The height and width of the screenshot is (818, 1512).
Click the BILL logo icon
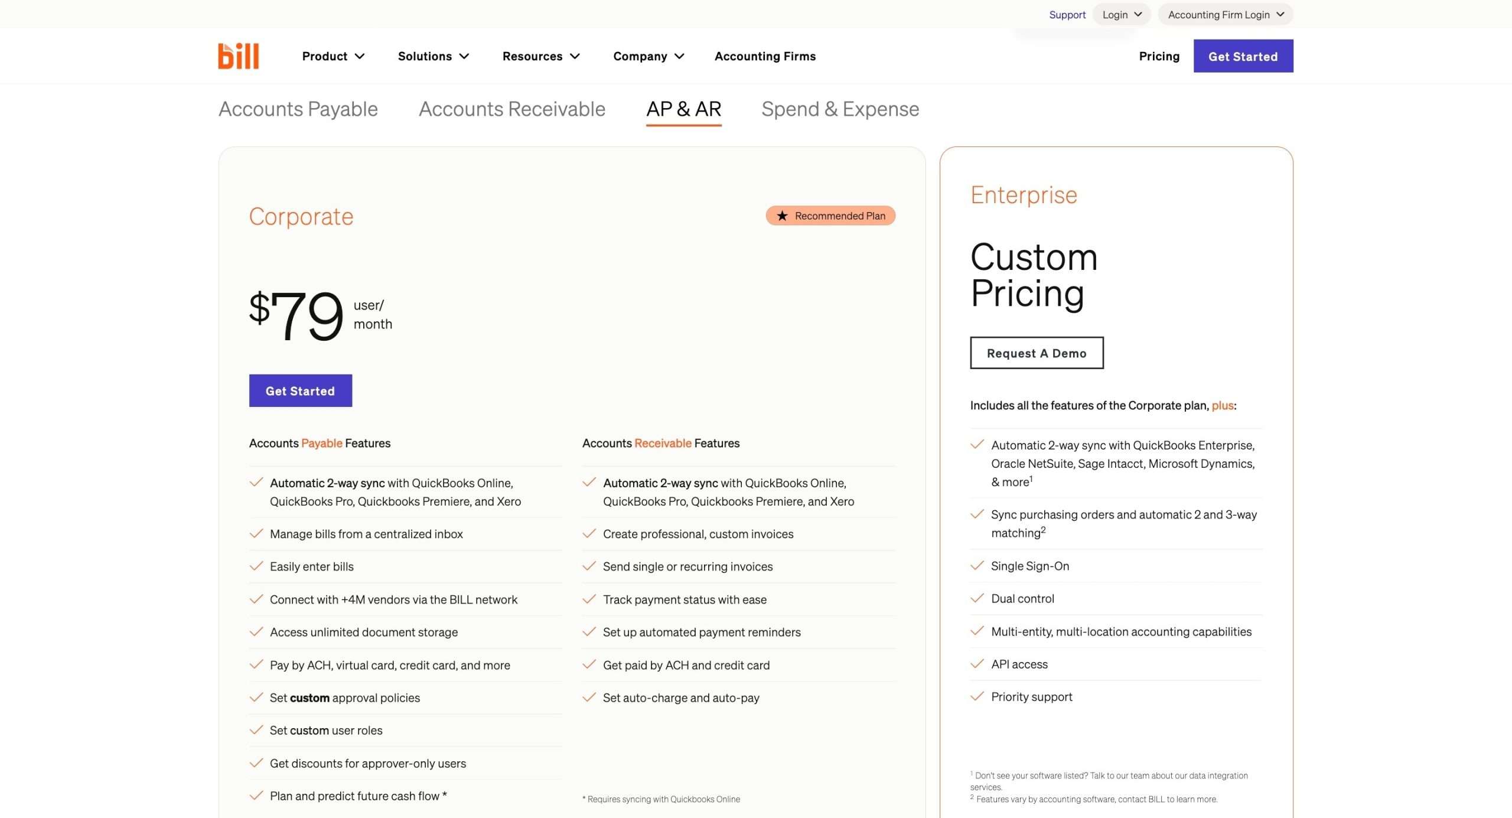[x=238, y=56]
